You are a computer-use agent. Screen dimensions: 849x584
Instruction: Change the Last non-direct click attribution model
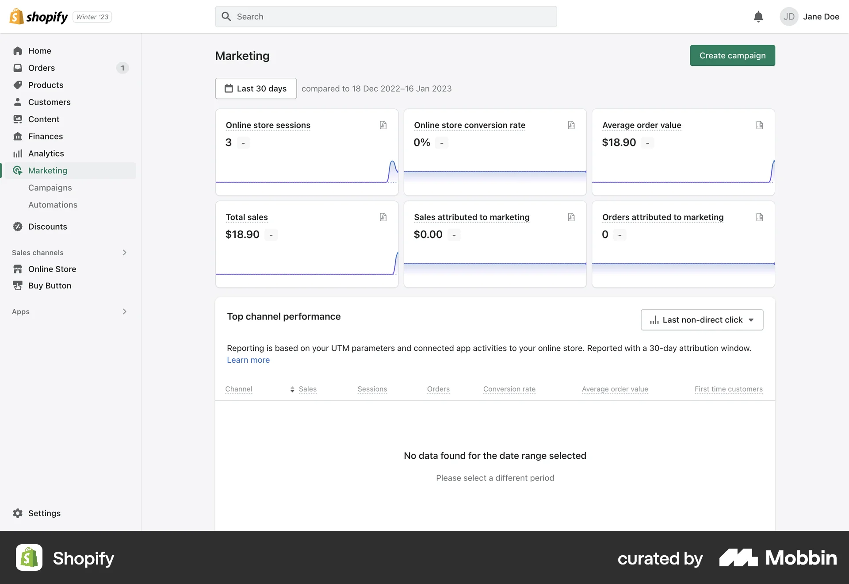pyautogui.click(x=701, y=319)
